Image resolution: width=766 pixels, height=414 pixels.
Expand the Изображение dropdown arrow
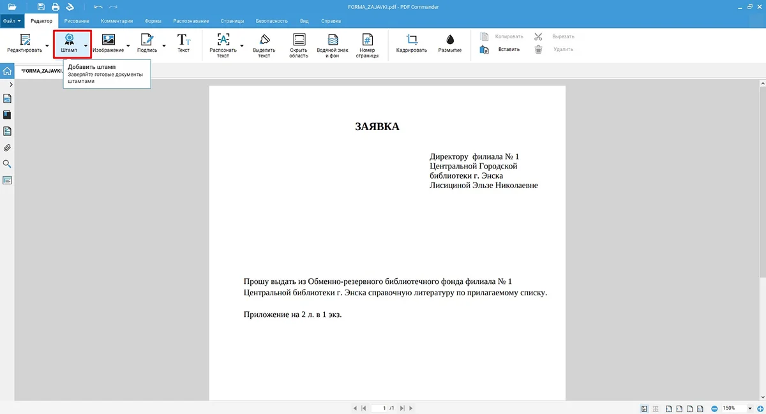(128, 46)
